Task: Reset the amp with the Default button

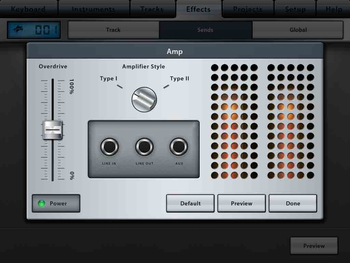Action: pos(190,203)
